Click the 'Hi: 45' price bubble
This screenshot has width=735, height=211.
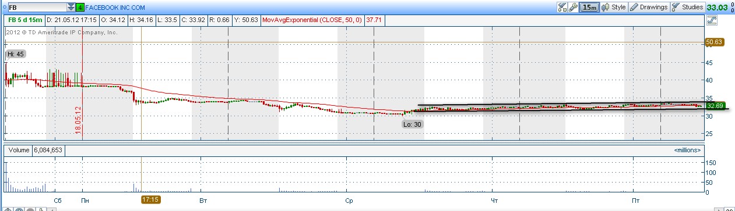16,54
